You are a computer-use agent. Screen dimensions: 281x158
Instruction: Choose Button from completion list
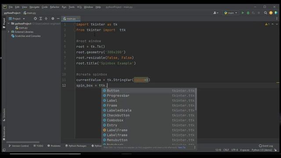click(149, 91)
